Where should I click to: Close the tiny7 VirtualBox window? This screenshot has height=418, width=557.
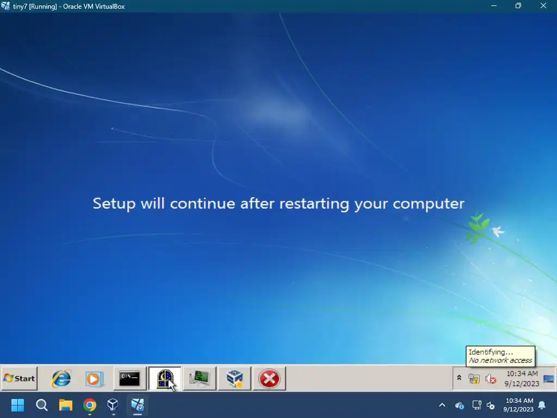(x=543, y=5)
